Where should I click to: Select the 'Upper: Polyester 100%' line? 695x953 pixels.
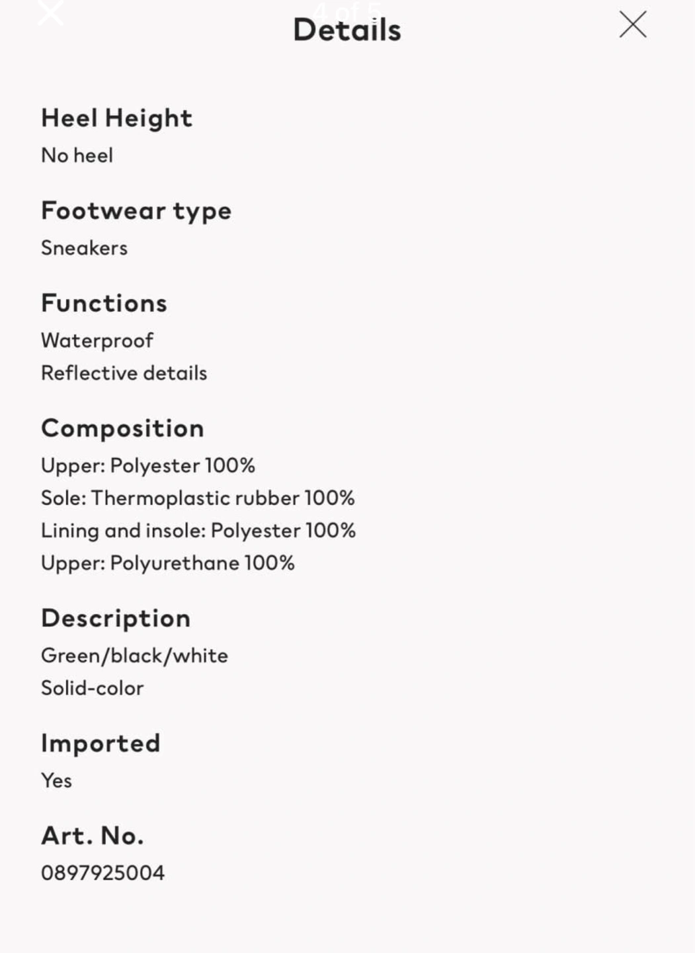pos(147,466)
